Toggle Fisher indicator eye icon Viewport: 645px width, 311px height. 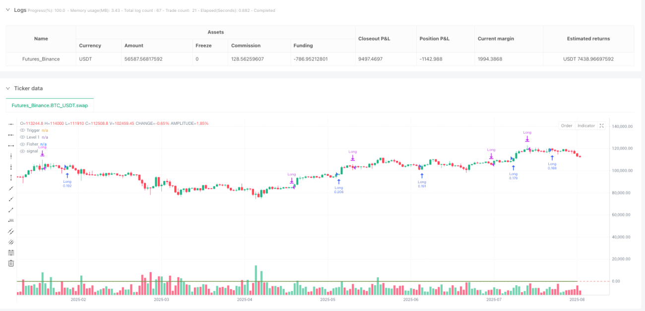point(22,144)
